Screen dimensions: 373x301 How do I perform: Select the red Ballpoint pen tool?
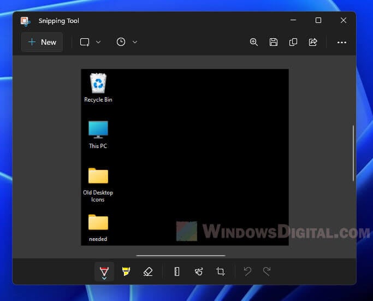click(104, 272)
